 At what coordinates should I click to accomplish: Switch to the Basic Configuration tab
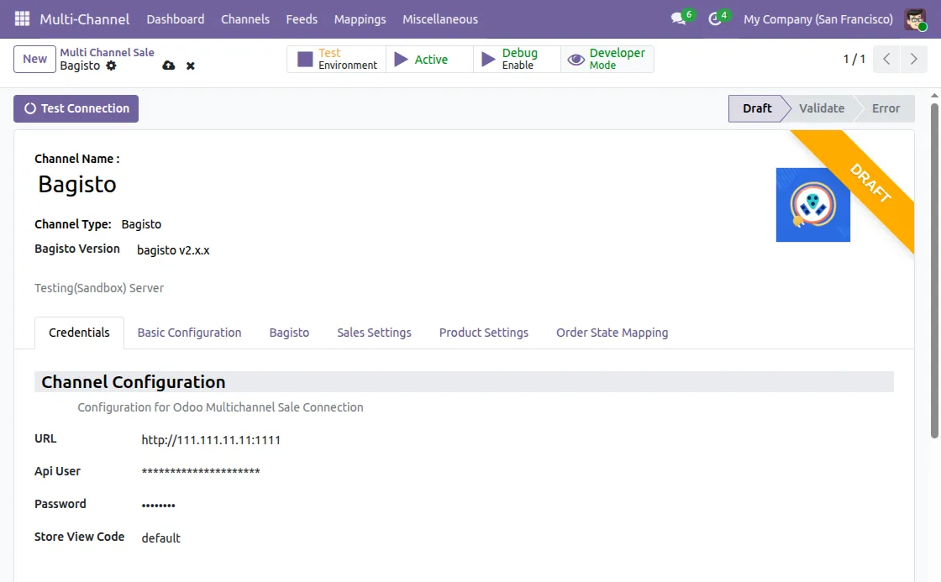189,333
